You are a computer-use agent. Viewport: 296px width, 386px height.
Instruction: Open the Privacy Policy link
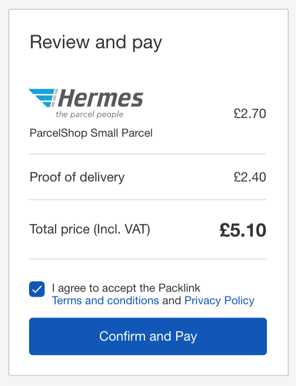(x=219, y=301)
